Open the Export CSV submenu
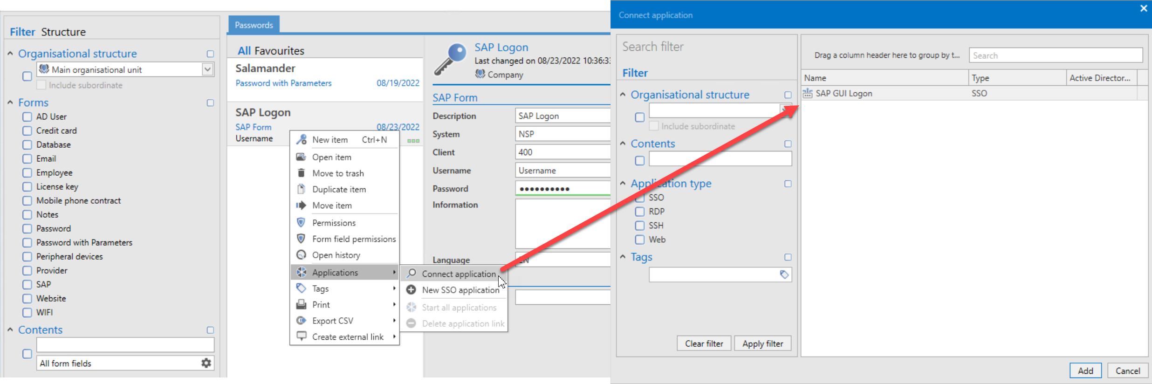 345,321
